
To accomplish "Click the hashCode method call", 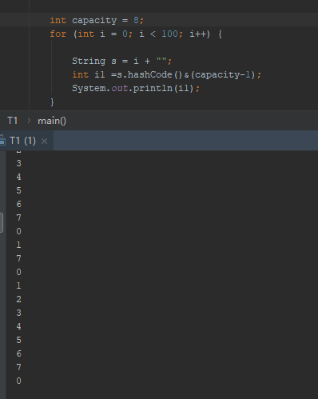I will (x=149, y=74).
